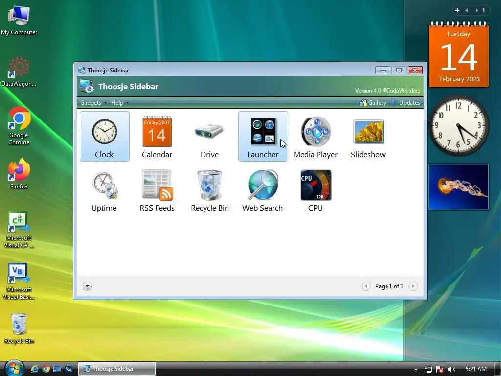This screenshot has width=501, height=376.
Task: Open the Gadgets menu
Action: tap(93, 103)
